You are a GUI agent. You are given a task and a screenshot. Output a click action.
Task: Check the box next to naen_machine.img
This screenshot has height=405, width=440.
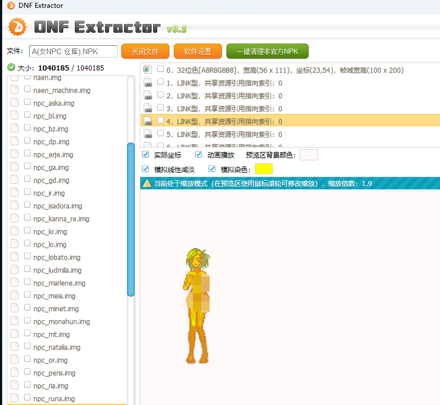(27, 89)
